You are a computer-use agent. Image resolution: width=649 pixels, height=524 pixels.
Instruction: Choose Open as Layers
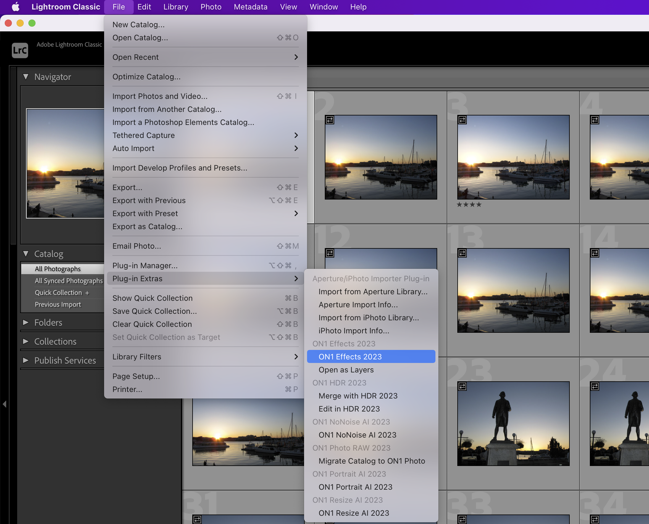coord(371,370)
